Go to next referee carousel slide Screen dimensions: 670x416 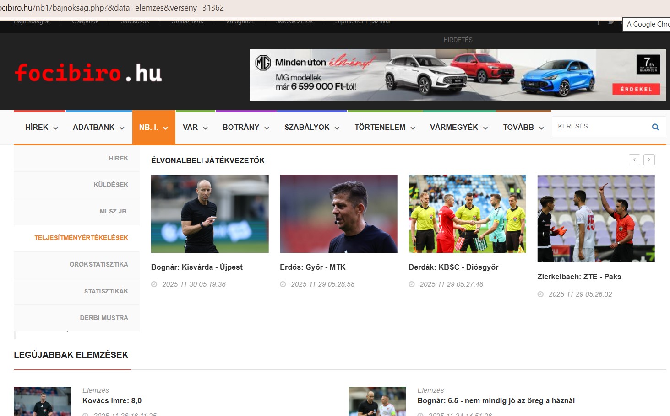[x=649, y=160]
